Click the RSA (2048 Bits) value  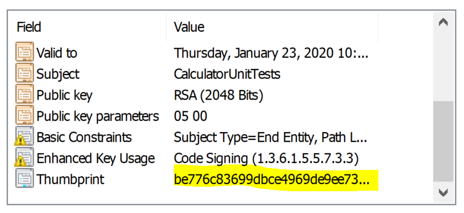click(218, 95)
